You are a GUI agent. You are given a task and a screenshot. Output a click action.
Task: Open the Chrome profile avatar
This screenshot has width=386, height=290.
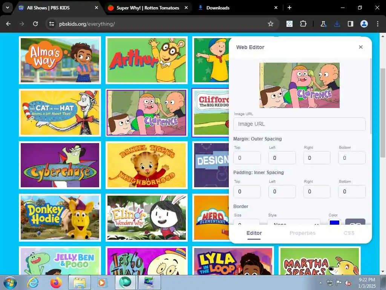364,24
